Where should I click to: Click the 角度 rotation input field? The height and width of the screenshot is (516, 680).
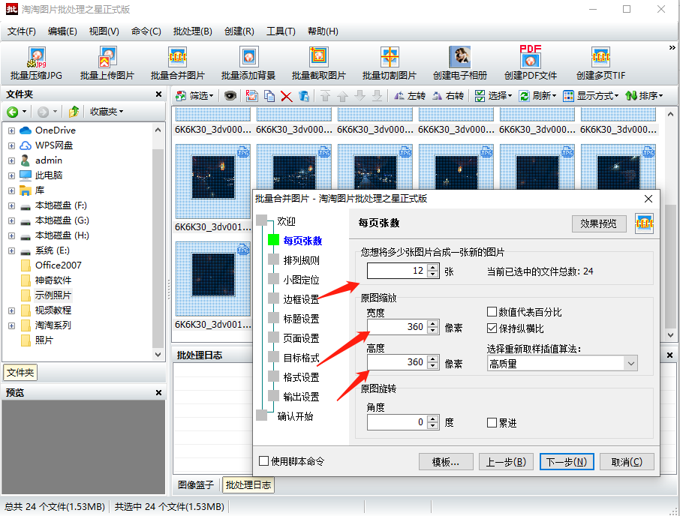pyautogui.click(x=397, y=422)
